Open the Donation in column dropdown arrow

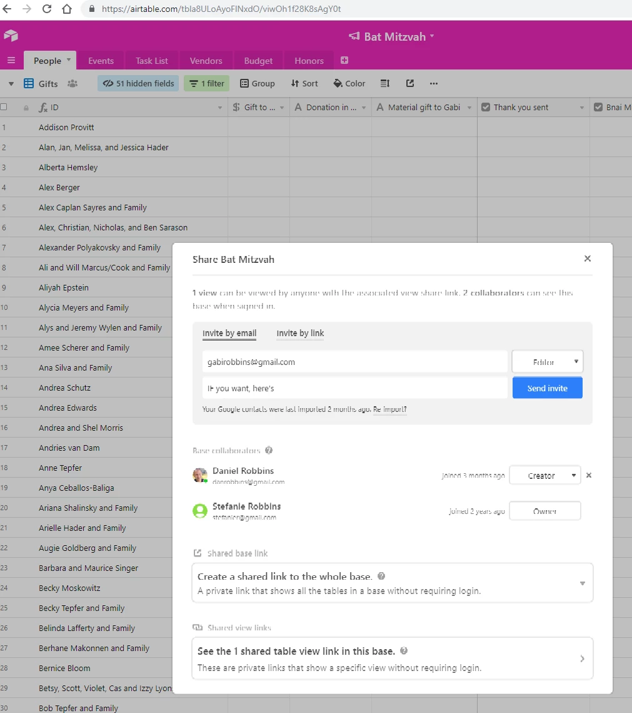click(x=364, y=108)
